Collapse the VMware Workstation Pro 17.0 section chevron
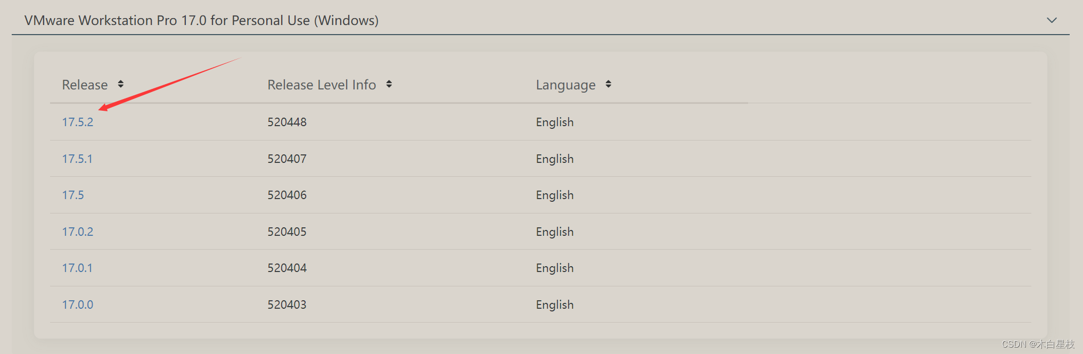 1052,20
